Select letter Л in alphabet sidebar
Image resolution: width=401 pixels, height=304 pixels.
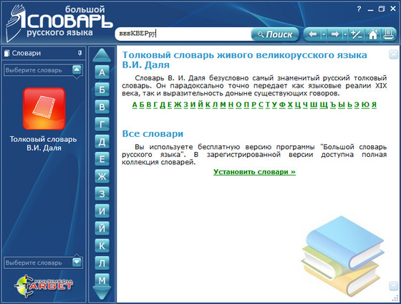coord(102,263)
